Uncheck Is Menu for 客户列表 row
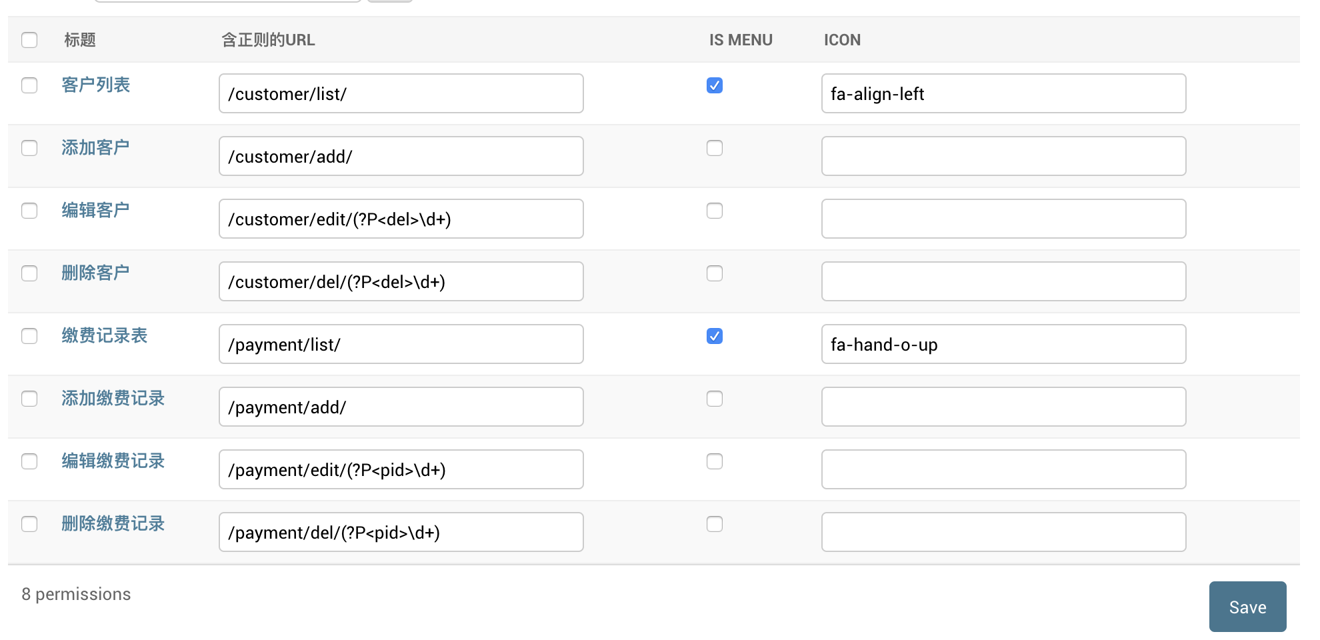Viewport: 1320px width, 640px height. coord(715,85)
